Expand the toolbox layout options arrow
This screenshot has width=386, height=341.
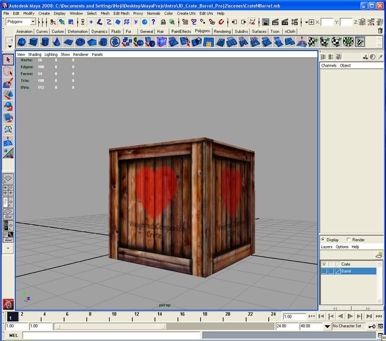(x=8, y=248)
